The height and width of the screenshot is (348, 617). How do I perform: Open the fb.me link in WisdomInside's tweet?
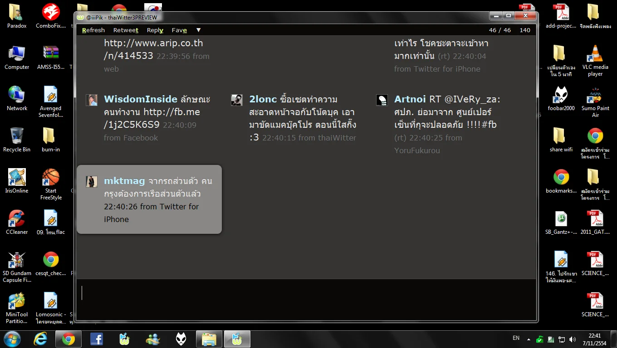pyautogui.click(x=152, y=118)
